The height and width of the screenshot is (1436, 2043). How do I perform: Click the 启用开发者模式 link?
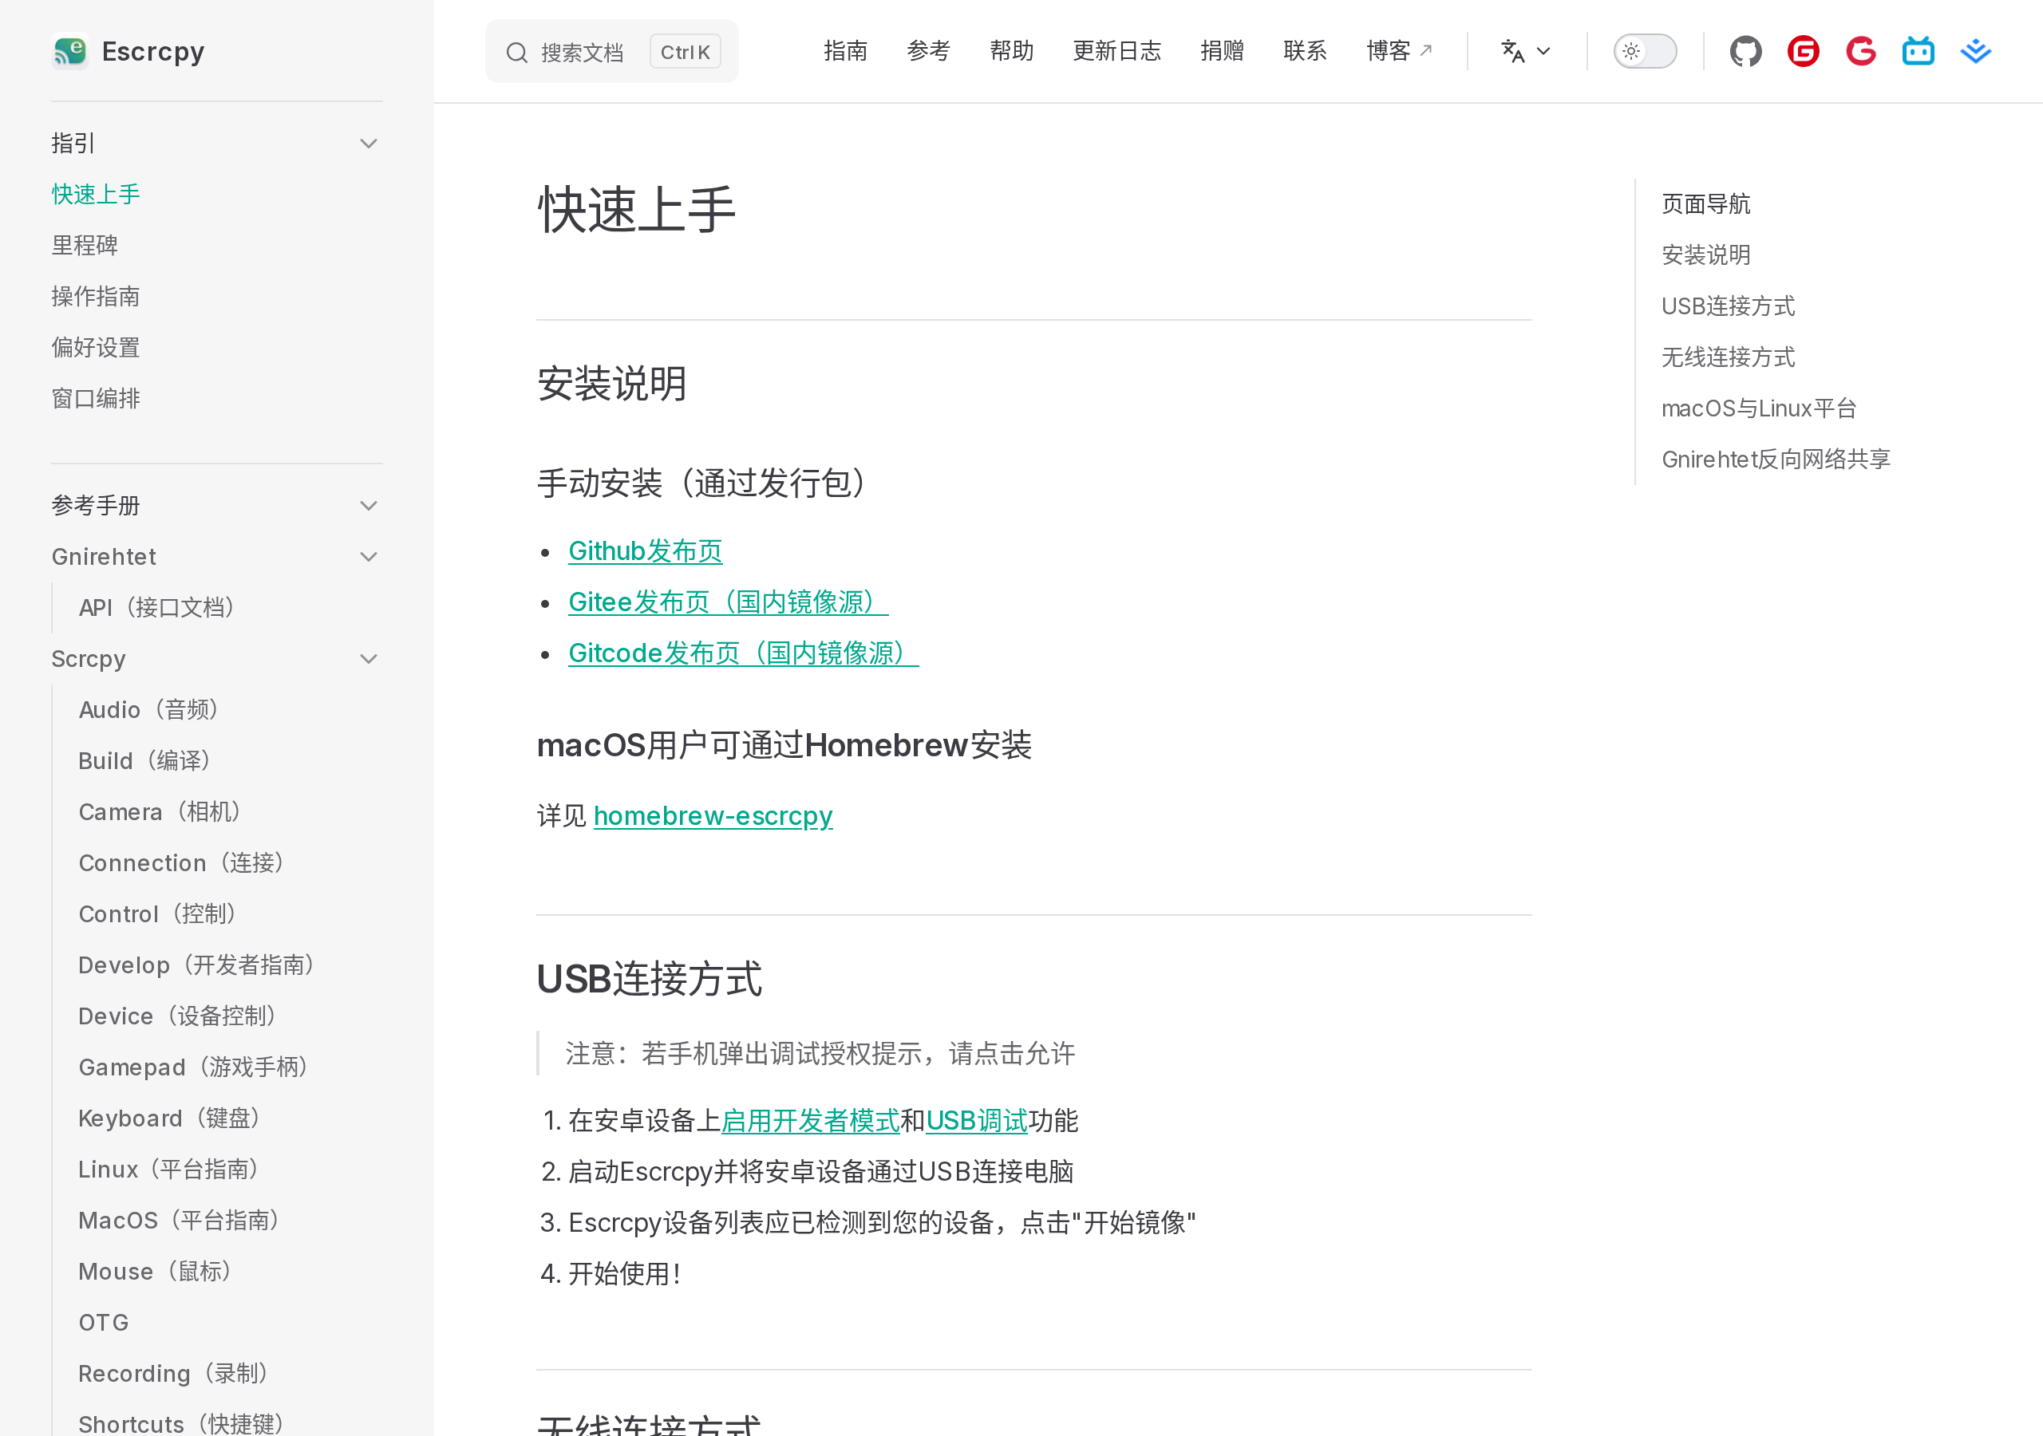(x=811, y=1121)
